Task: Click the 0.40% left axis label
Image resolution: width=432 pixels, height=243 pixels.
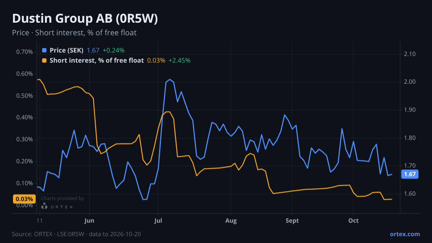Action: (24, 117)
